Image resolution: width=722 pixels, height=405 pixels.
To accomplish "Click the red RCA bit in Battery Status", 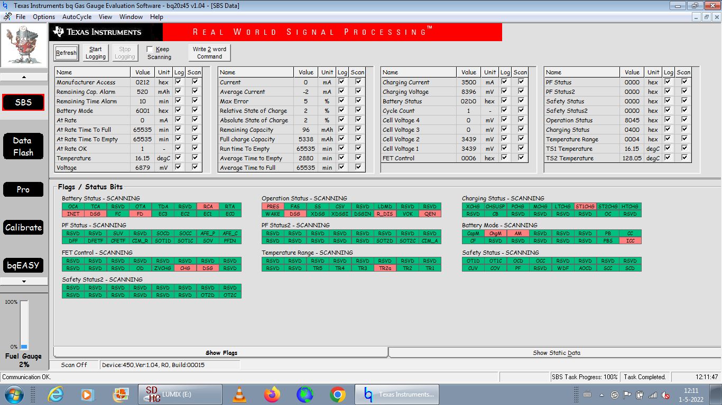I will tap(208, 207).
